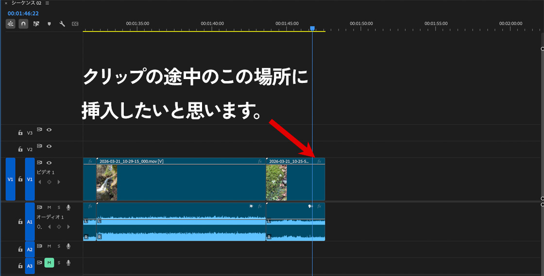This screenshot has height=276, width=544.
Task: Open Timeline Display Settings wrench icon
Action: tap(62, 24)
